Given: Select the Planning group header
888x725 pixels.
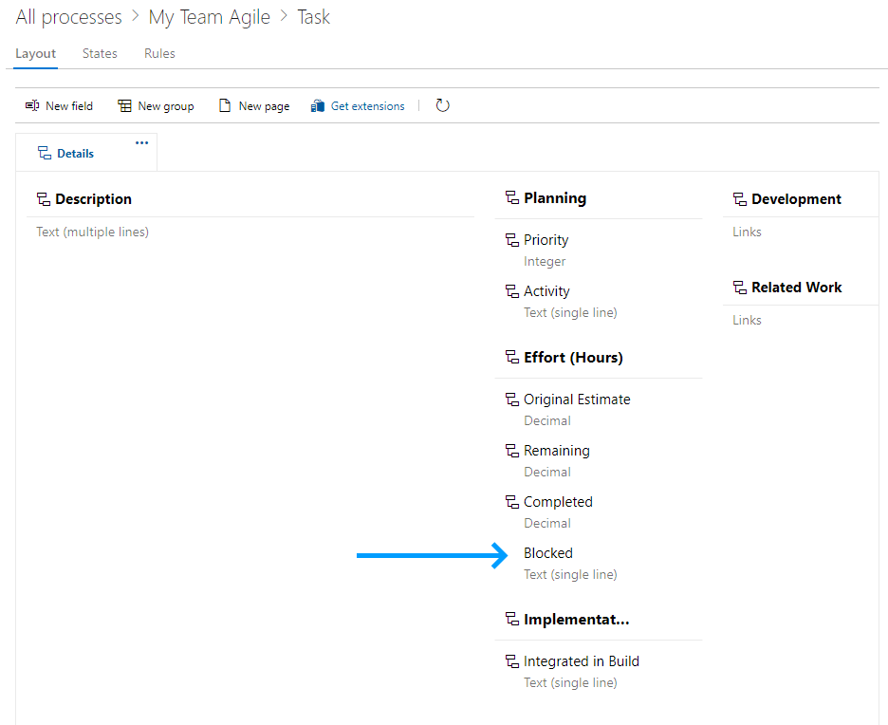Looking at the screenshot, I should (x=555, y=198).
